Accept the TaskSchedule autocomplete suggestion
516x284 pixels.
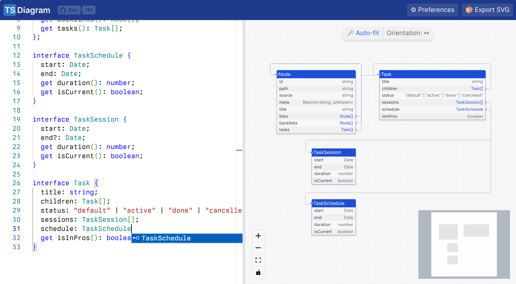(187, 238)
